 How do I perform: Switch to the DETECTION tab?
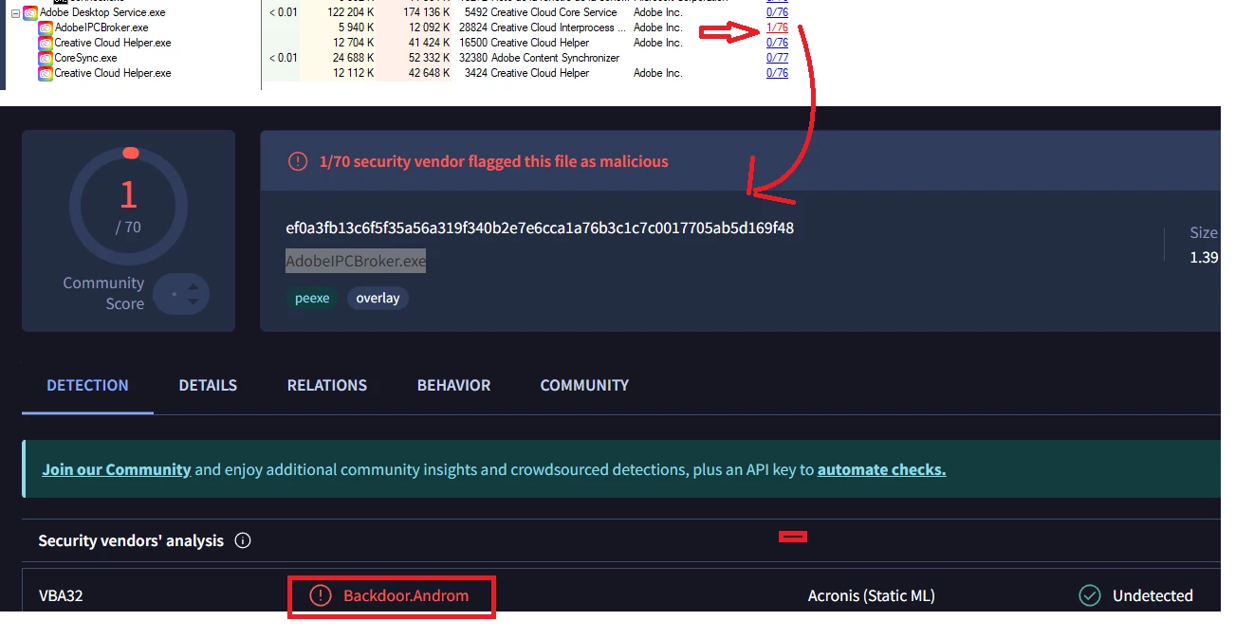click(87, 385)
